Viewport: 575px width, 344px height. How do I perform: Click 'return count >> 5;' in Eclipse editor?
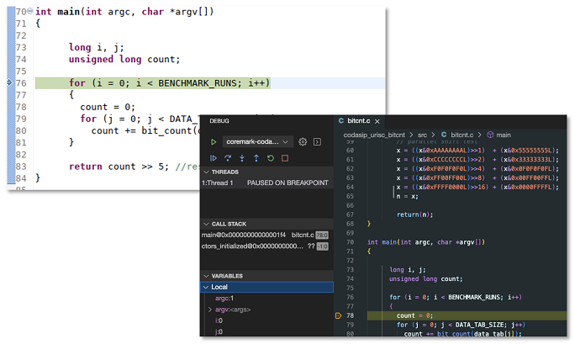pyautogui.click(x=119, y=167)
